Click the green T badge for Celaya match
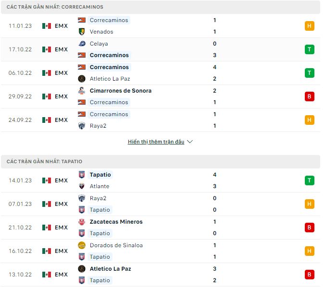Image resolution: width=325 pixels, height=288 pixels. 309,49
